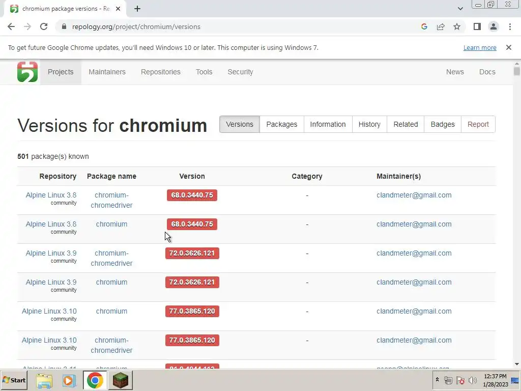This screenshot has width=521, height=391.
Task: Switch to the Packages tab
Action: pyautogui.click(x=282, y=124)
